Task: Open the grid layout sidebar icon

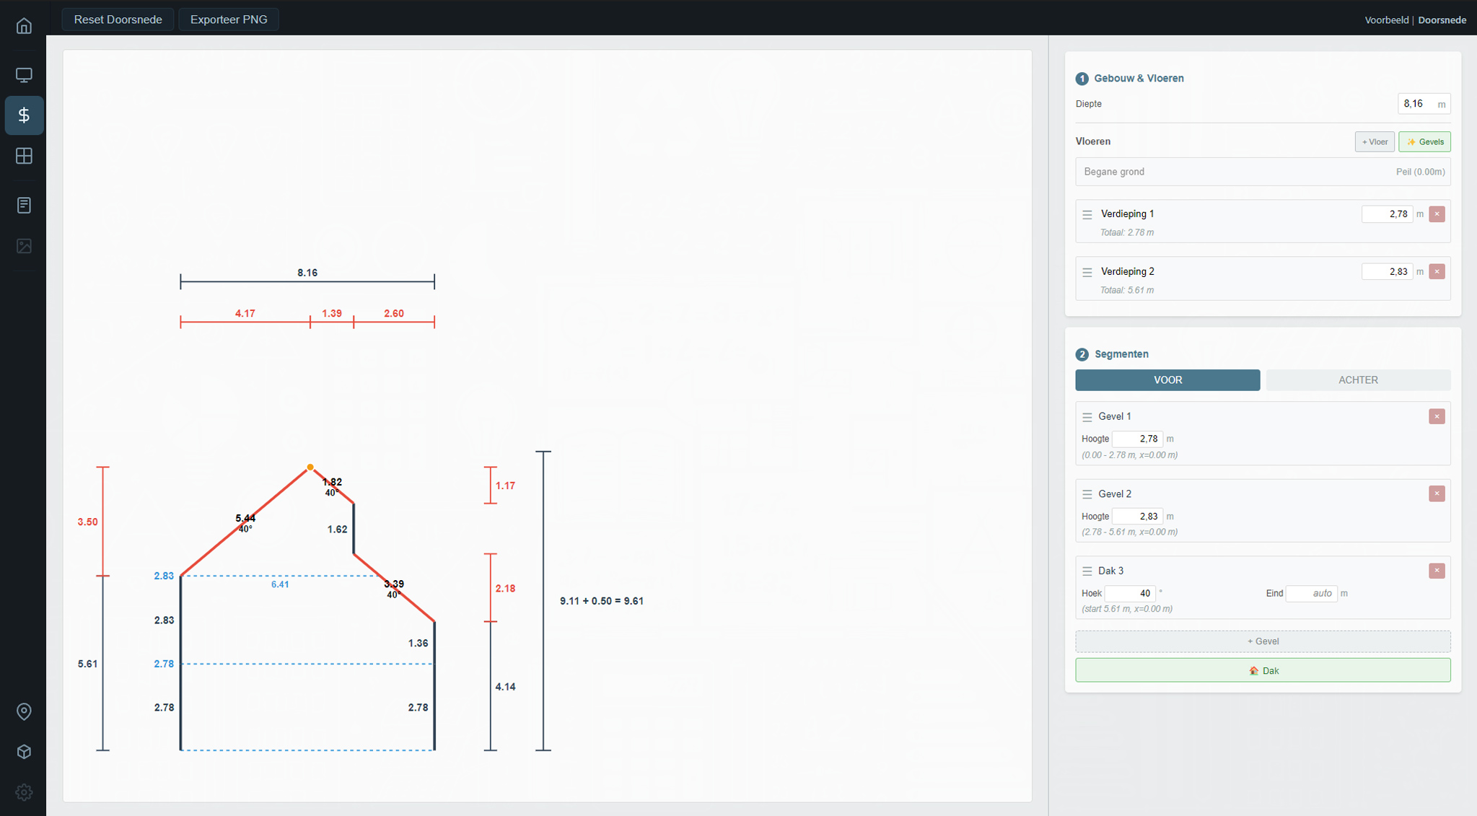Action: pyautogui.click(x=24, y=156)
